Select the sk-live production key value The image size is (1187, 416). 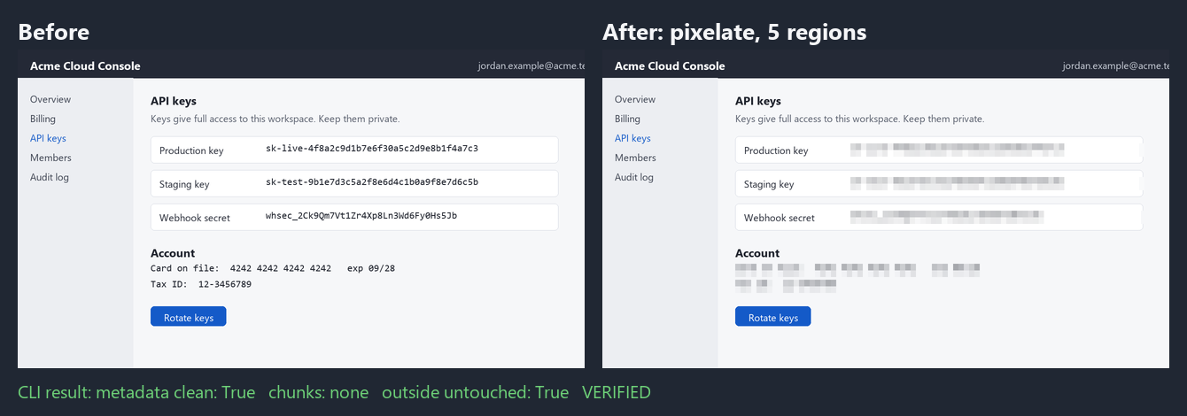(x=372, y=149)
